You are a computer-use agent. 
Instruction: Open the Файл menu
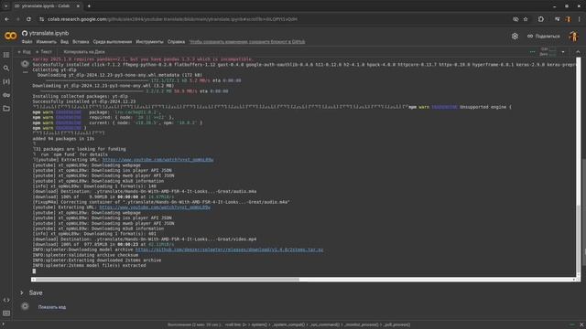coord(27,42)
